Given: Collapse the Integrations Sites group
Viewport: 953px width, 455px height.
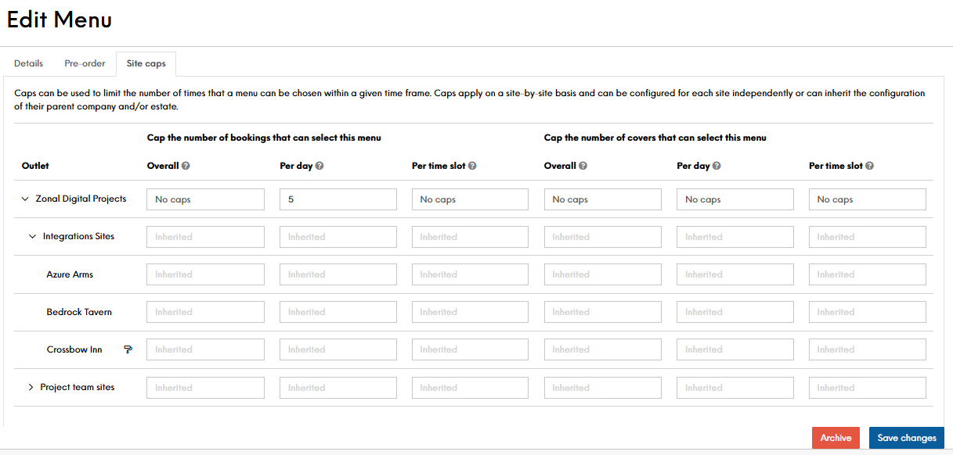Looking at the screenshot, I should click(x=32, y=237).
